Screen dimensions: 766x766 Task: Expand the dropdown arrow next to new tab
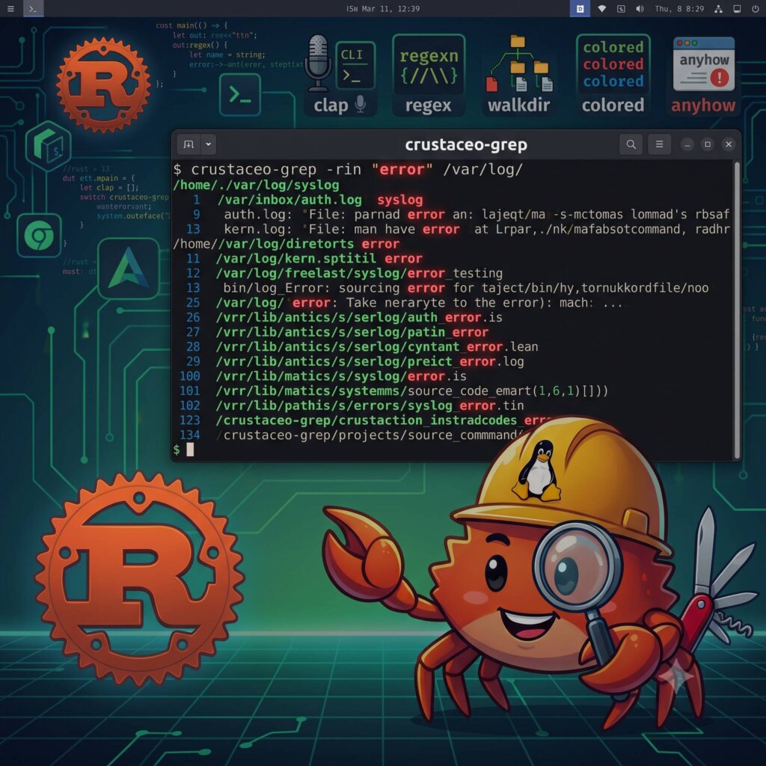tap(208, 144)
